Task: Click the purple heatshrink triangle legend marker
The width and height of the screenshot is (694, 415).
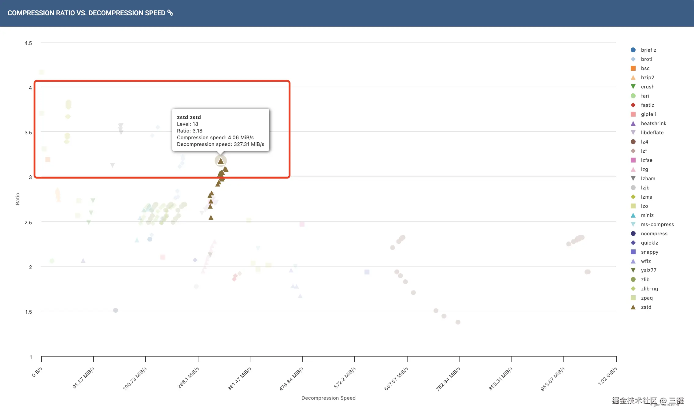Action: click(633, 123)
